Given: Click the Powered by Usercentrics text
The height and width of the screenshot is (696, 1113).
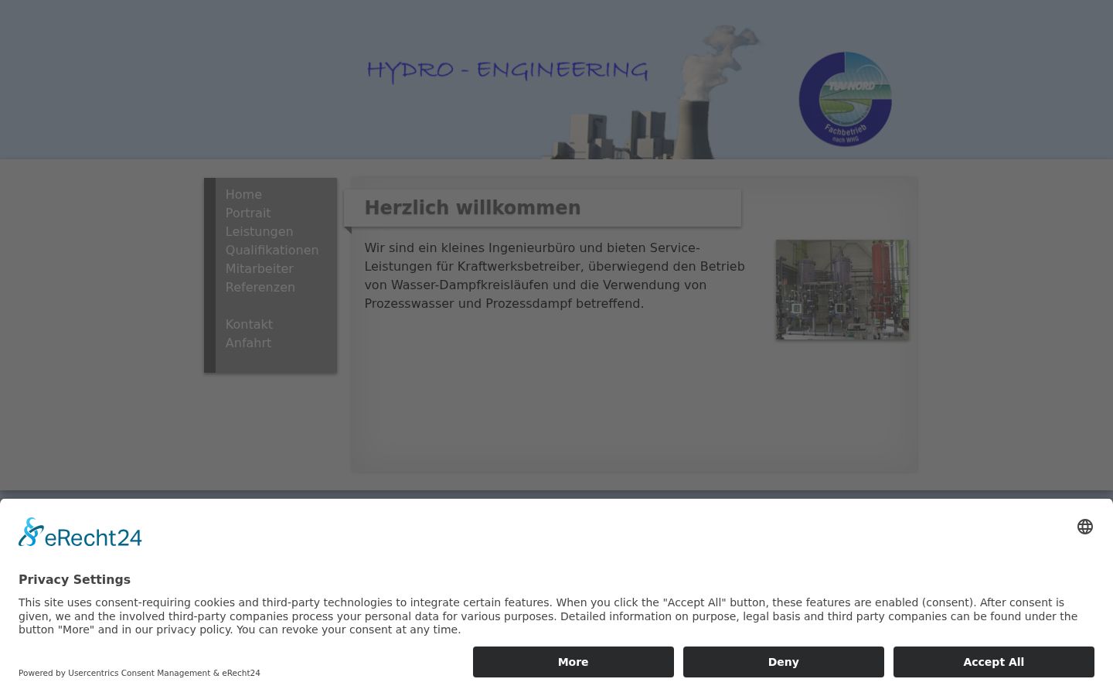Looking at the screenshot, I should tap(139, 673).
